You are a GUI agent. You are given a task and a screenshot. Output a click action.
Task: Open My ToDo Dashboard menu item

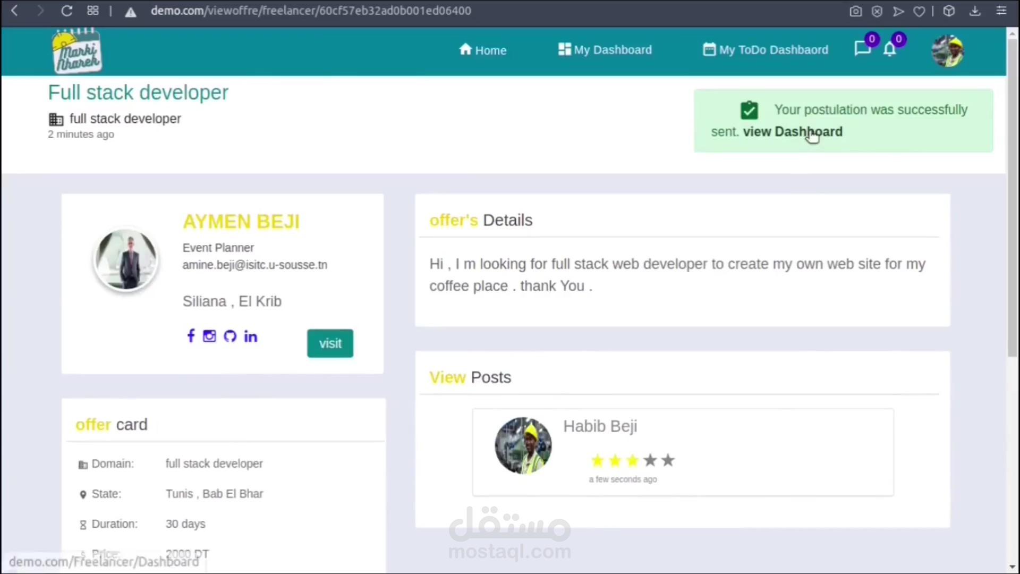point(765,50)
